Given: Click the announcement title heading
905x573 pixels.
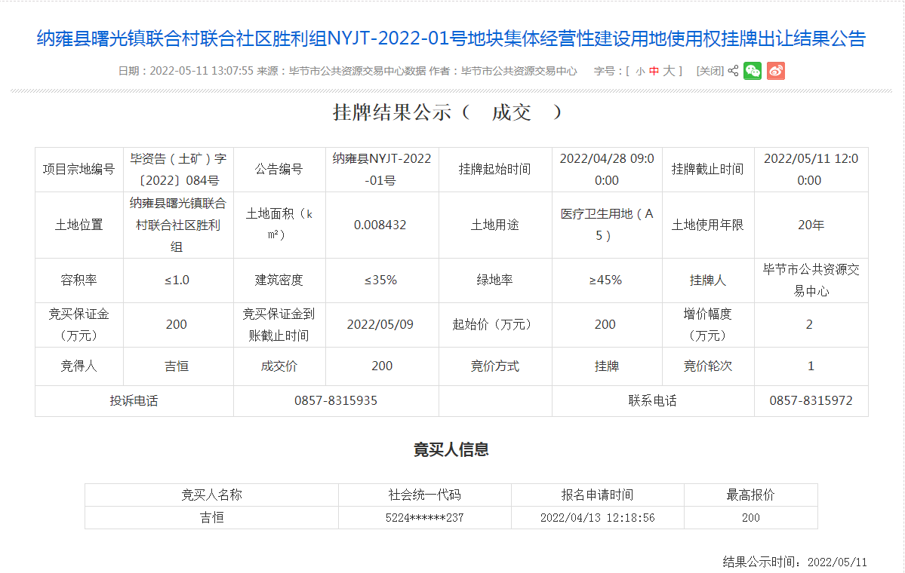Looking at the screenshot, I should (451, 38).
